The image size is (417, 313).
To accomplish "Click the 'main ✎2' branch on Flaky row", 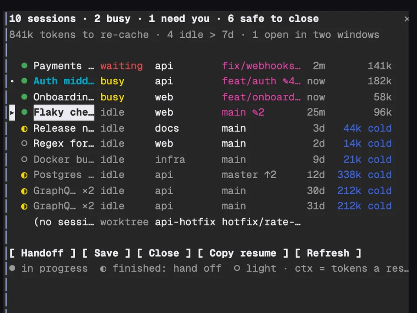I will 243,112.
